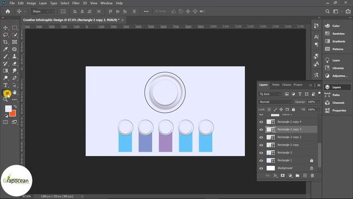Select the Lasso tool
The image size is (353, 199).
click(x=6, y=35)
